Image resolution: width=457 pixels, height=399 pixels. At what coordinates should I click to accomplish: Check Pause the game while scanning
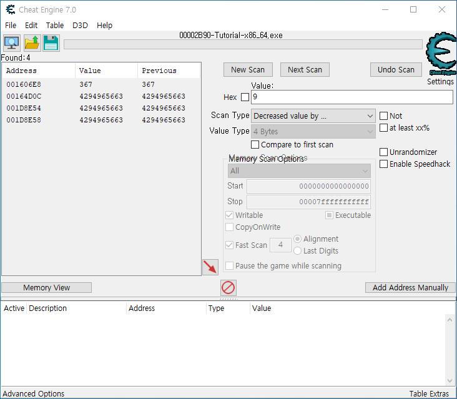pyautogui.click(x=229, y=266)
